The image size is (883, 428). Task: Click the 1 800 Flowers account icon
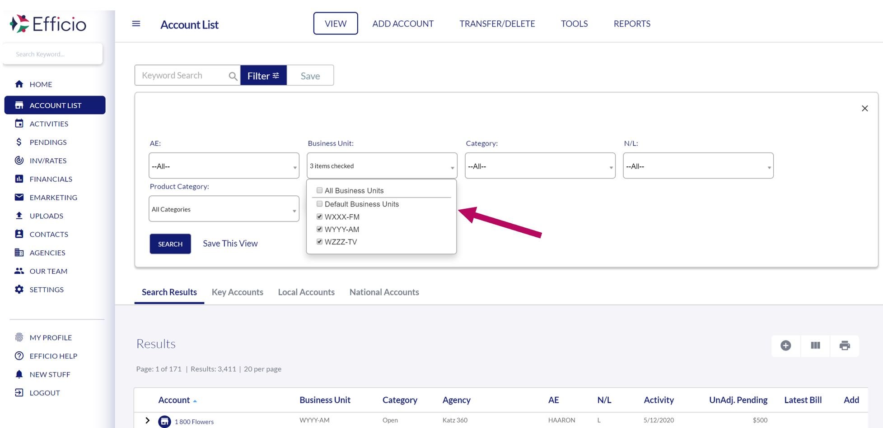[x=164, y=422]
